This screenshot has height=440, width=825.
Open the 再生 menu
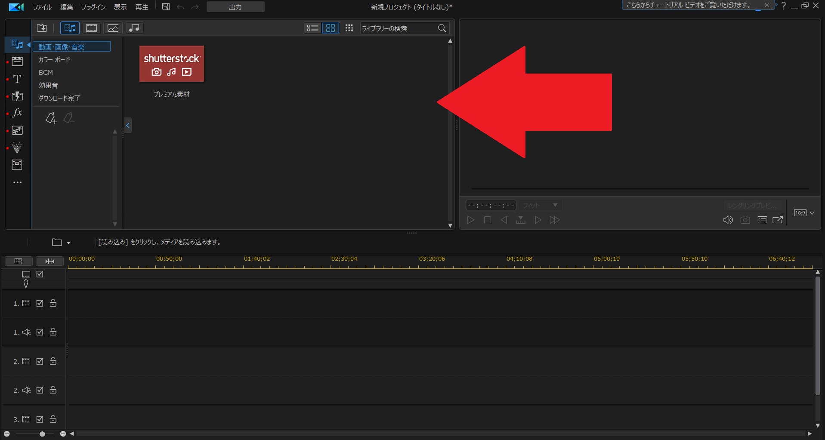pyautogui.click(x=142, y=7)
